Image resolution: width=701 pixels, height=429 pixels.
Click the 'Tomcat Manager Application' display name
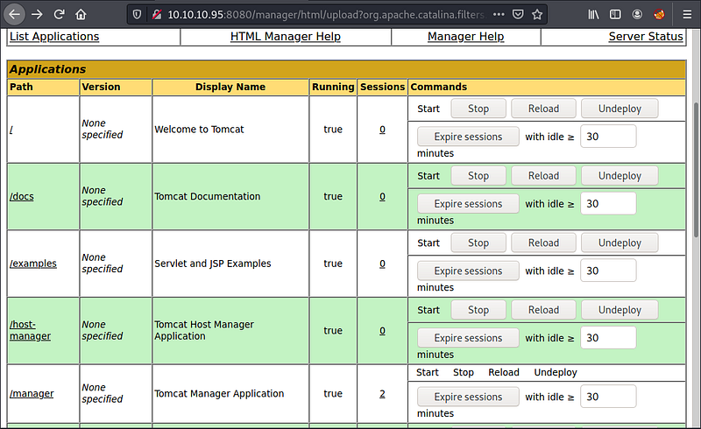tap(219, 394)
